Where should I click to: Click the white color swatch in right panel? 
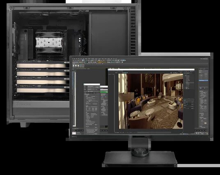(205, 123)
